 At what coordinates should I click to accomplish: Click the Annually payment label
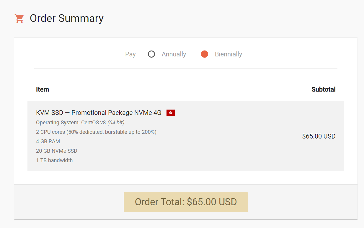174,54
